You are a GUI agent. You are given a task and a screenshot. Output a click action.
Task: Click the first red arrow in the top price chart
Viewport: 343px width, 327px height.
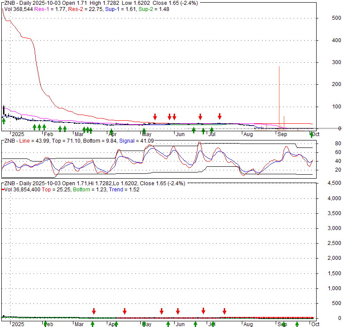[x=155, y=116]
